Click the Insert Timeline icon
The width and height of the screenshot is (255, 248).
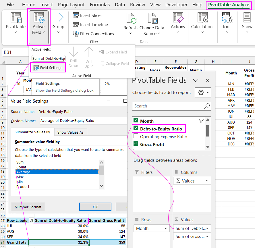[x=76, y=25]
